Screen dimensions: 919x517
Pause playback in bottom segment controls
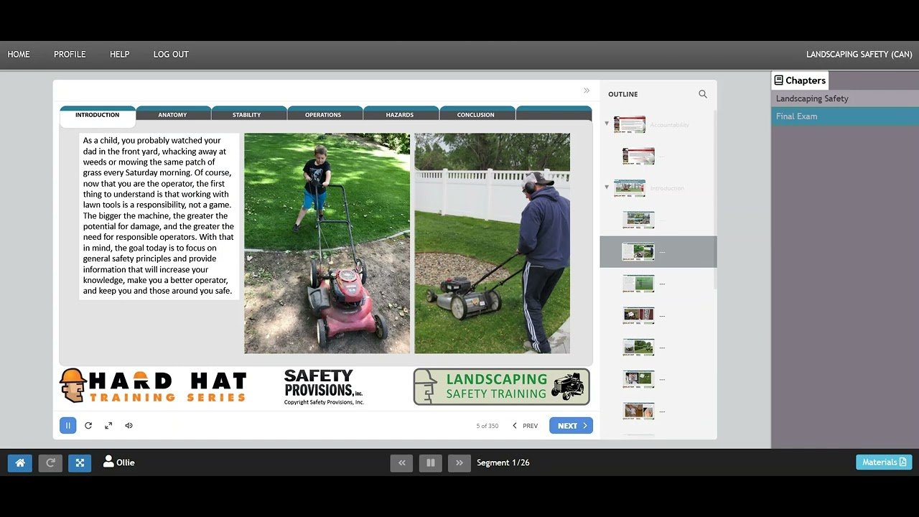(x=430, y=463)
